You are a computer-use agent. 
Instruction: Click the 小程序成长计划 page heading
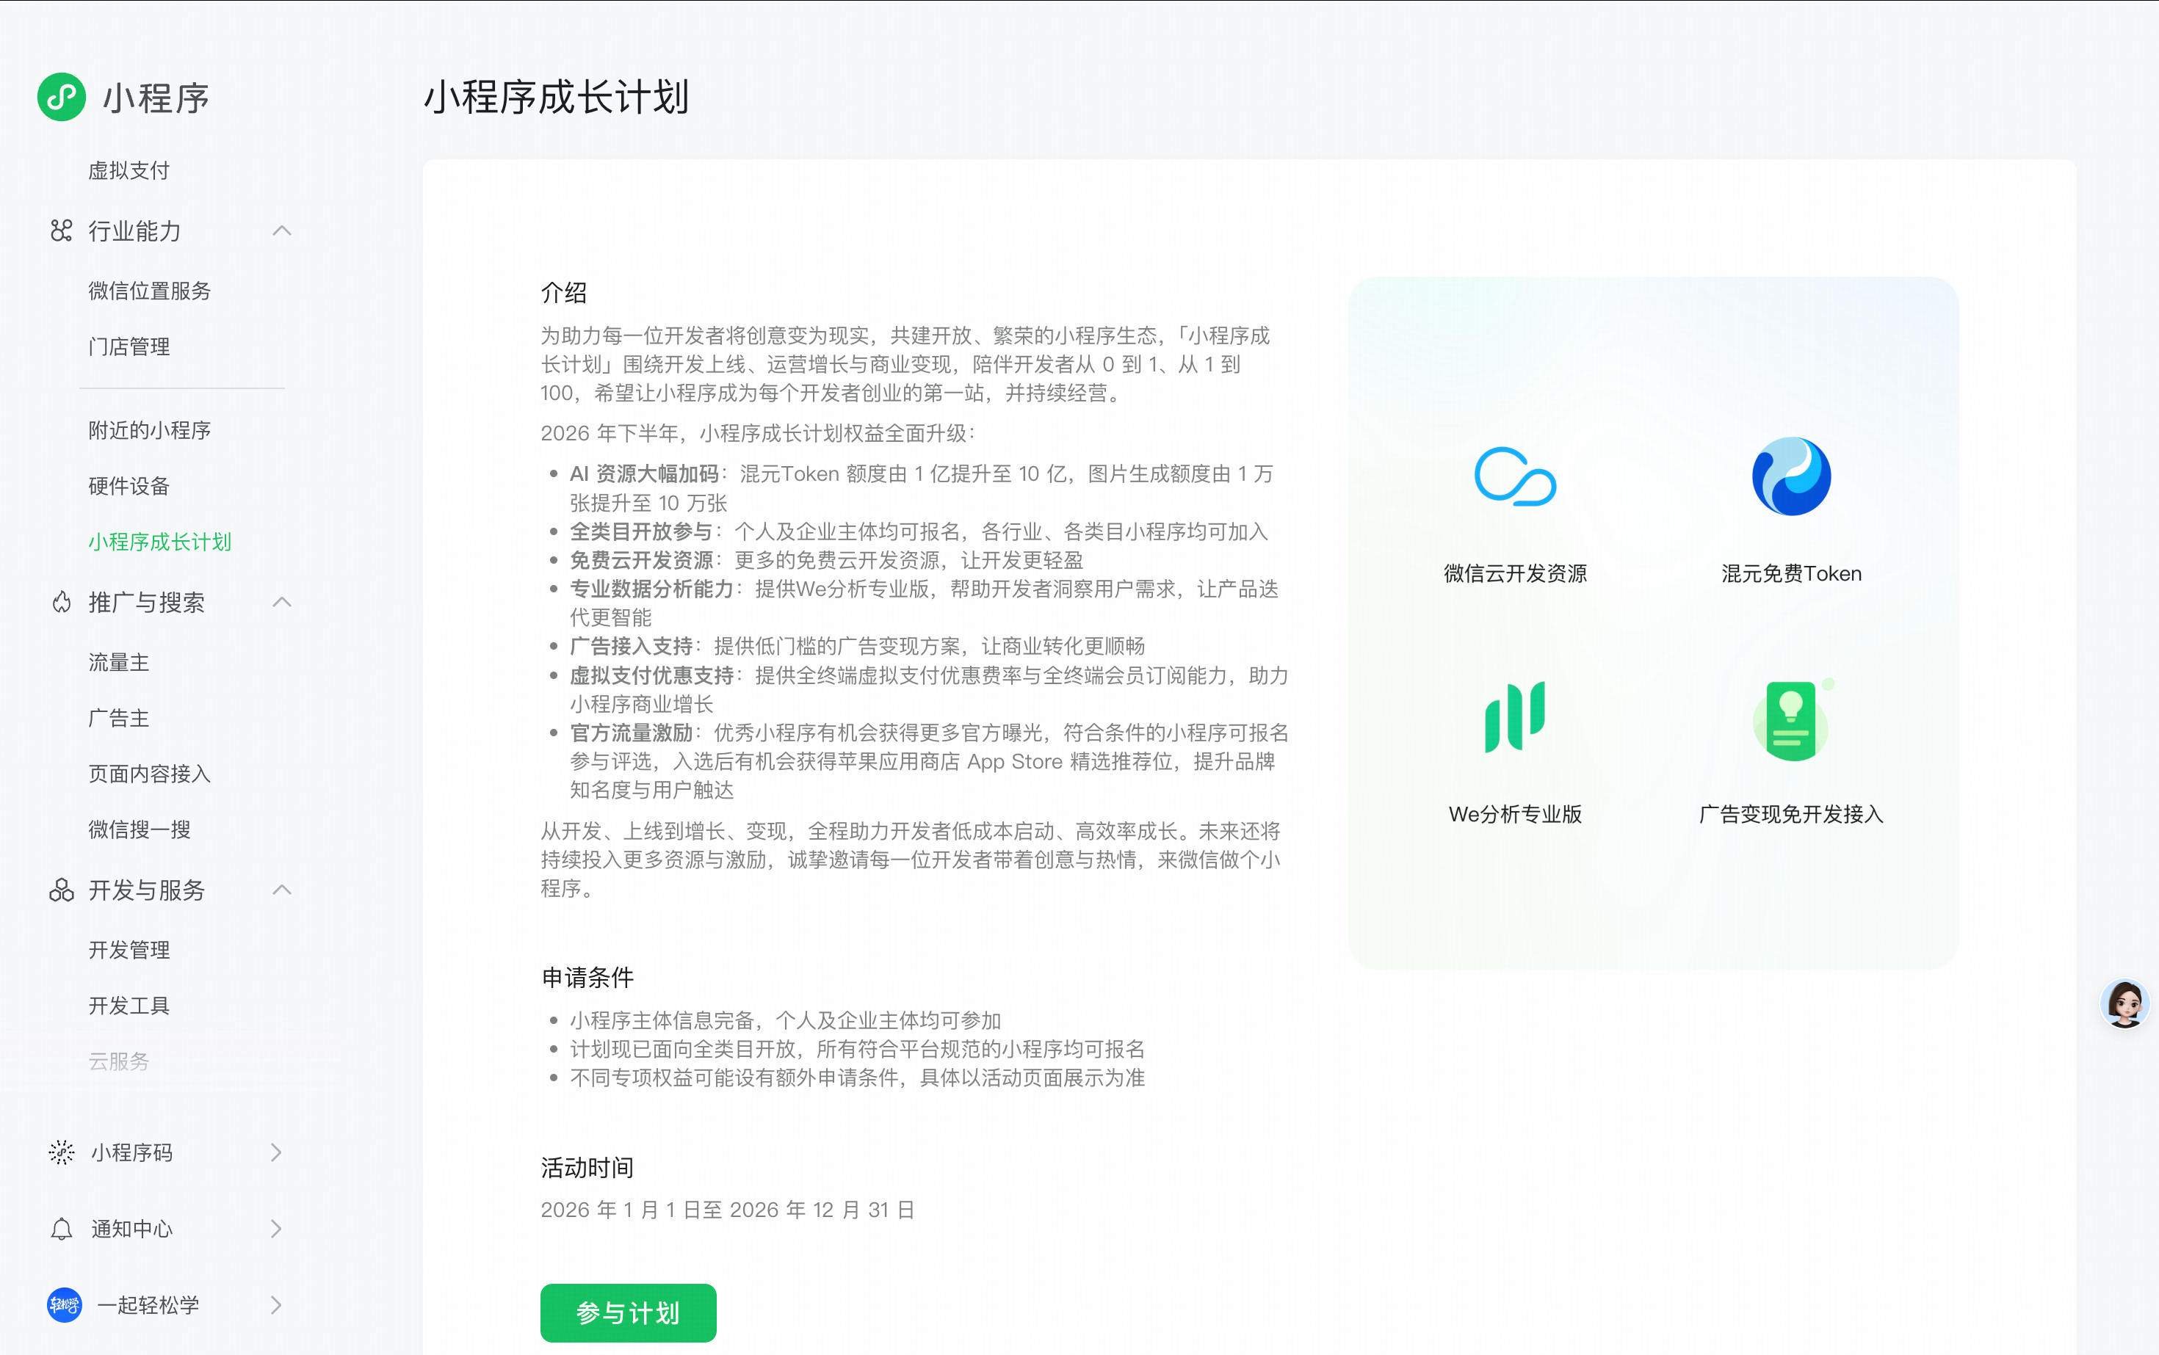[557, 97]
